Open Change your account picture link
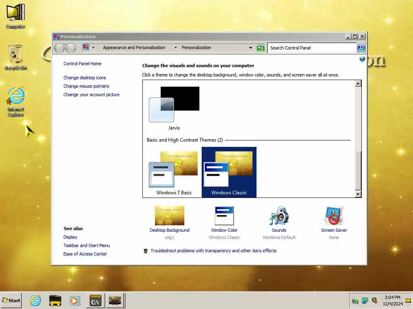The image size is (413, 309). tap(92, 95)
